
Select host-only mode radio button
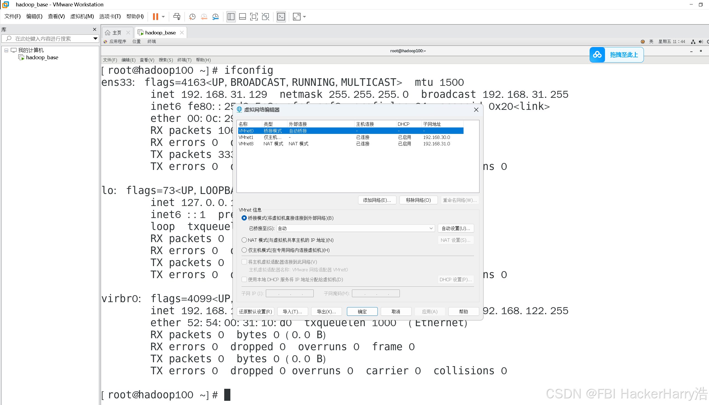(x=244, y=250)
